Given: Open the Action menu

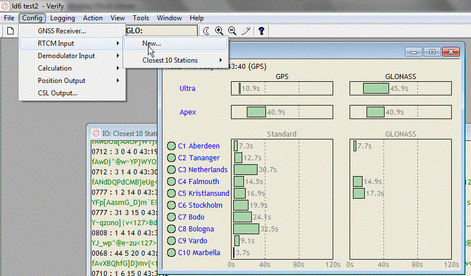Looking at the screenshot, I should coord(93,18).
